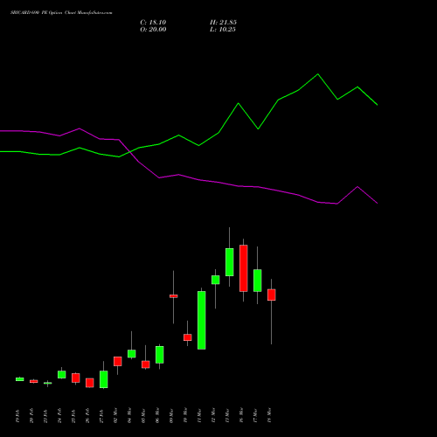Click the 20 Feb date label
Viewport: 437px width, 437px height.
click(31, 416)
